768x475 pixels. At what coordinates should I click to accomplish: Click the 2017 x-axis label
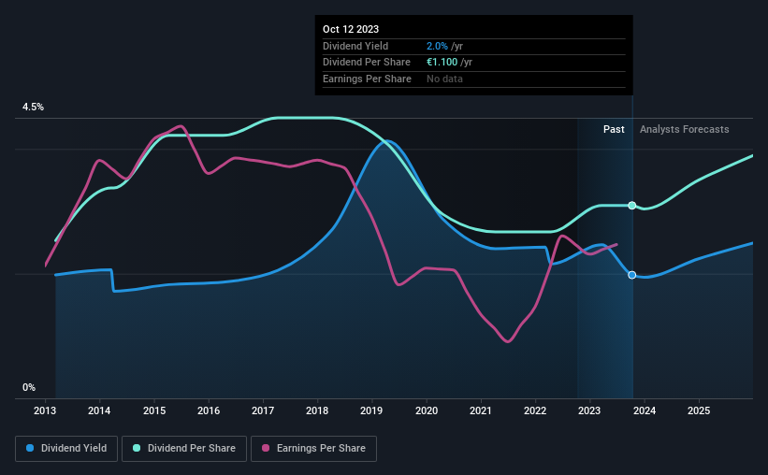tap(263, 410)
